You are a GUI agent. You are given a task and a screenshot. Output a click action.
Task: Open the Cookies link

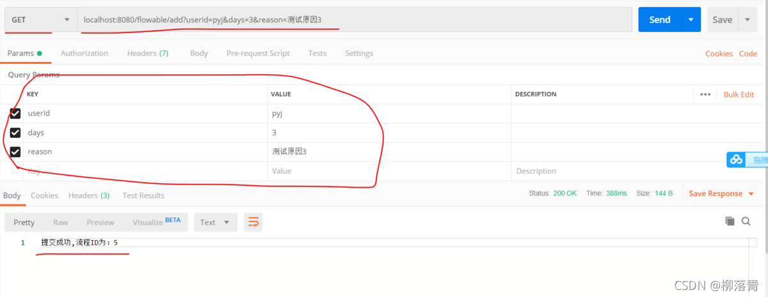(719, 54)
